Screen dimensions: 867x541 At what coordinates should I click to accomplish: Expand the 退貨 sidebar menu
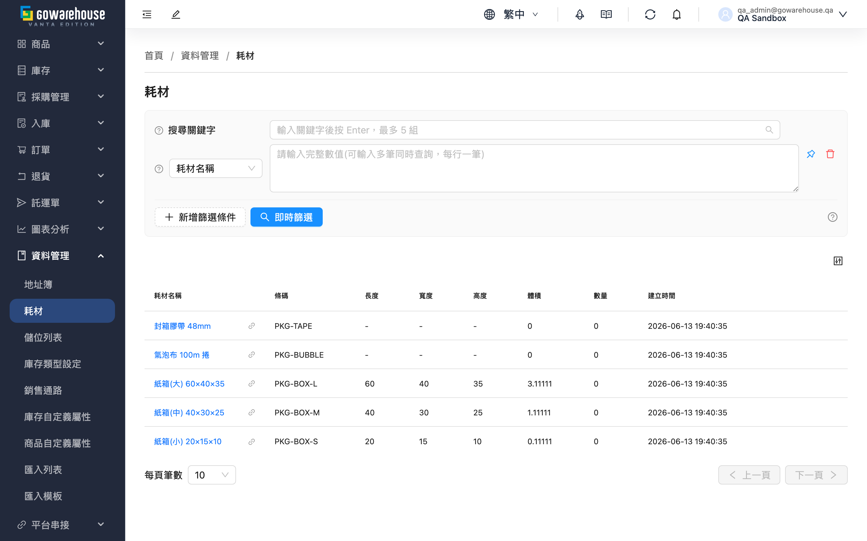coord(62,176)
